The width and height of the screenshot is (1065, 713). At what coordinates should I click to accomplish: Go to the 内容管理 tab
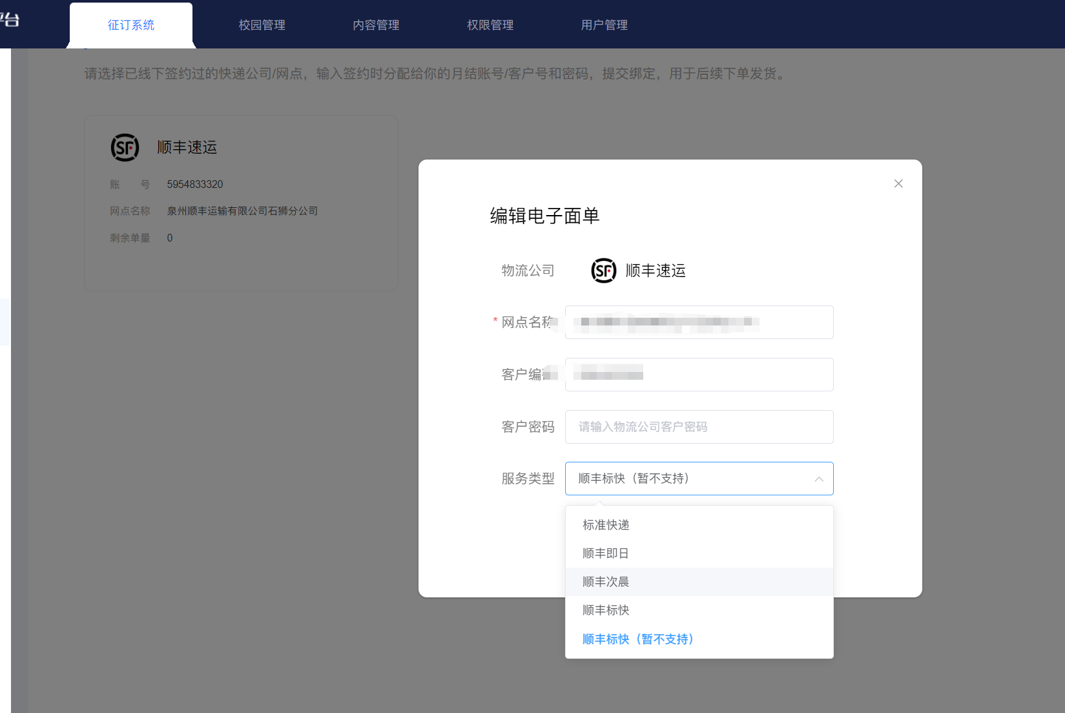(x=376, y=25)
